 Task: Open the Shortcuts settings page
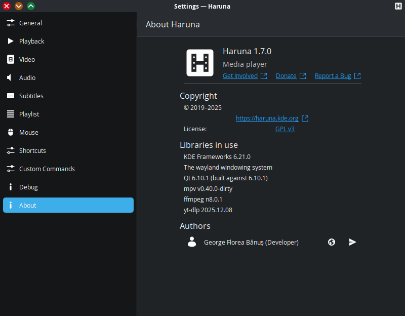click(32, 150)
